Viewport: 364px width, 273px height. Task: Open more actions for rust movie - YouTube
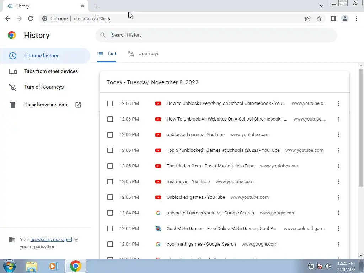point(339,182)
